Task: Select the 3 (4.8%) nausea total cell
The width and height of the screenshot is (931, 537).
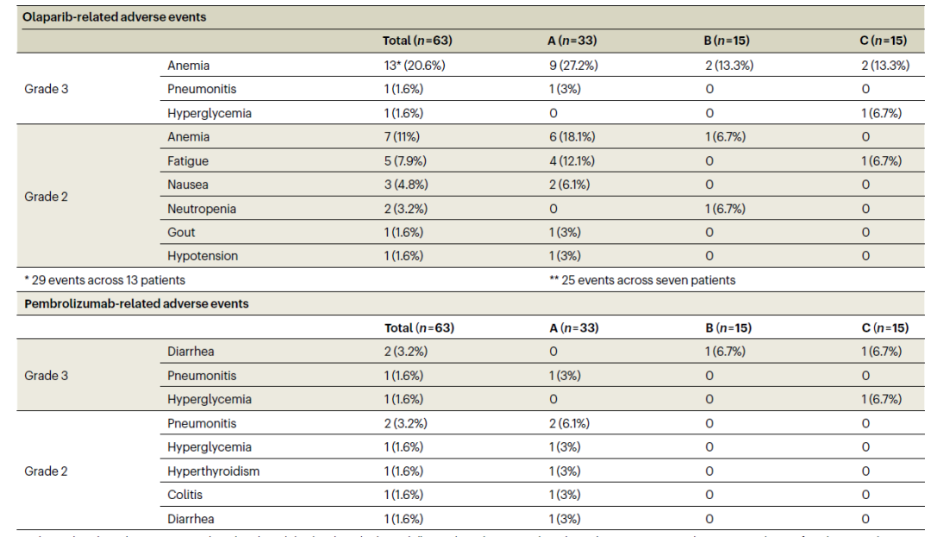Action: coord(406,184)
